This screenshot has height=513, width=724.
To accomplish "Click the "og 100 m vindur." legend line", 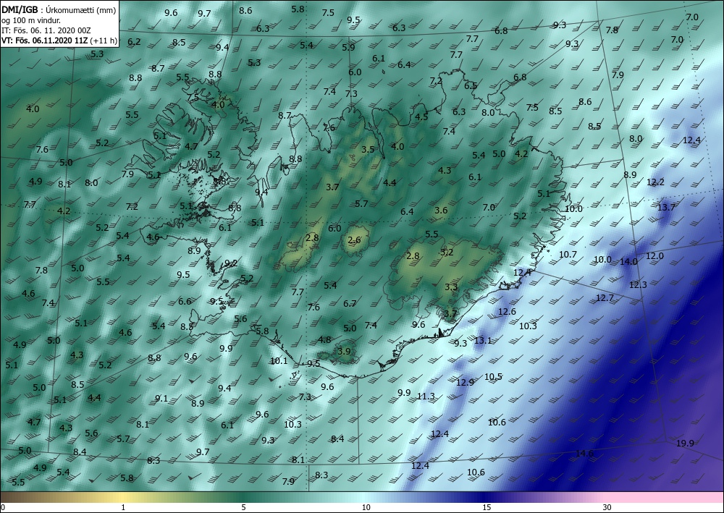I will click(x=31, y=20).
